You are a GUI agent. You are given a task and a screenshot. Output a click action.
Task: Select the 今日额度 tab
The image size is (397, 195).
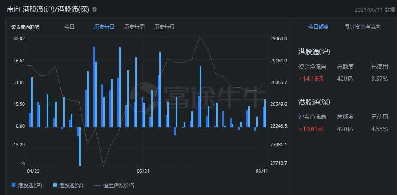pos(318,27)
